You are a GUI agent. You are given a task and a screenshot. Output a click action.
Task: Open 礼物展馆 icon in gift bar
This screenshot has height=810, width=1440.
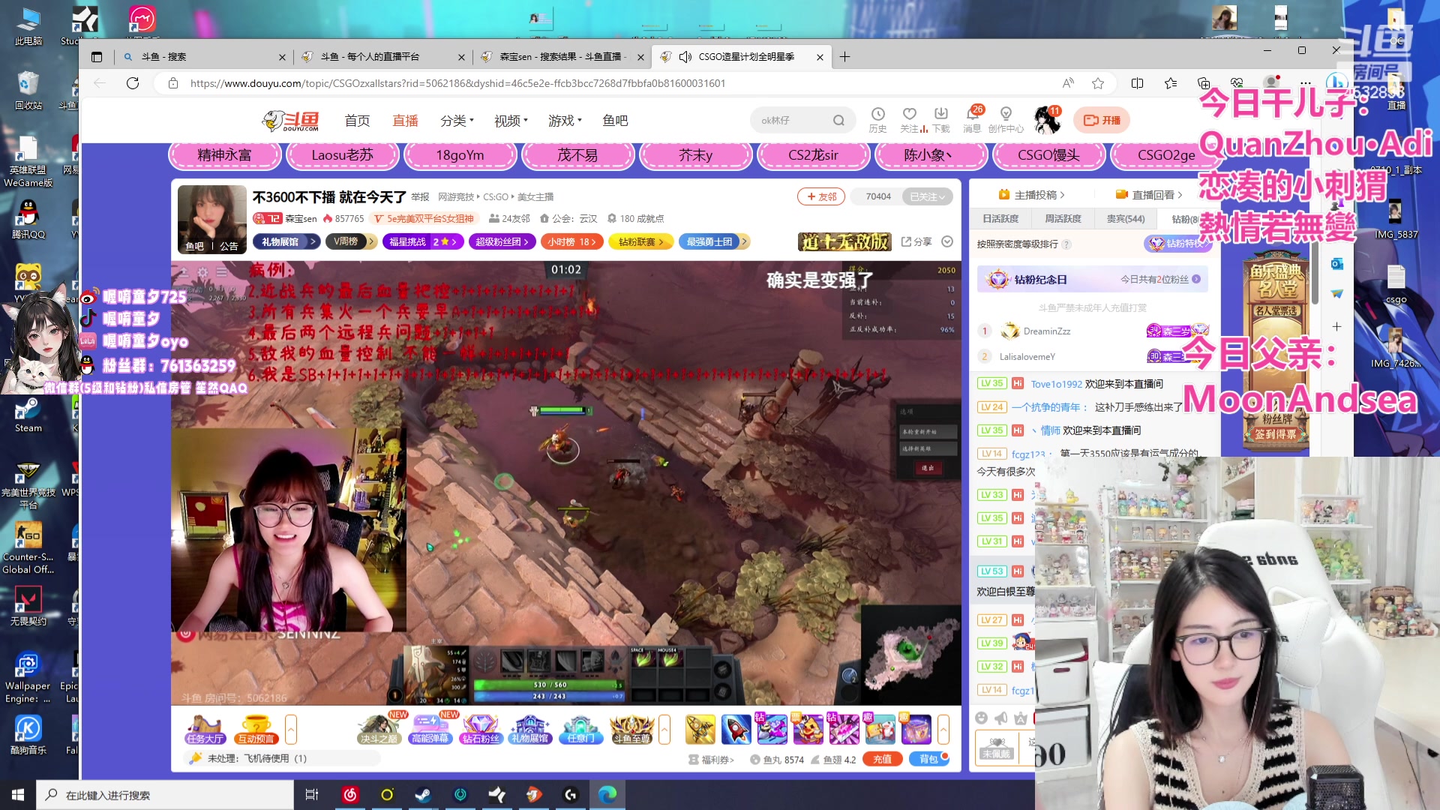(x=530, y=730)
